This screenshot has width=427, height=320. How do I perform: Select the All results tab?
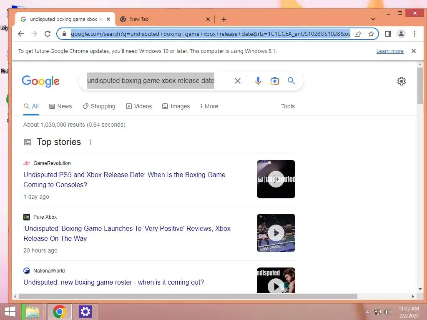coord(31,106)
